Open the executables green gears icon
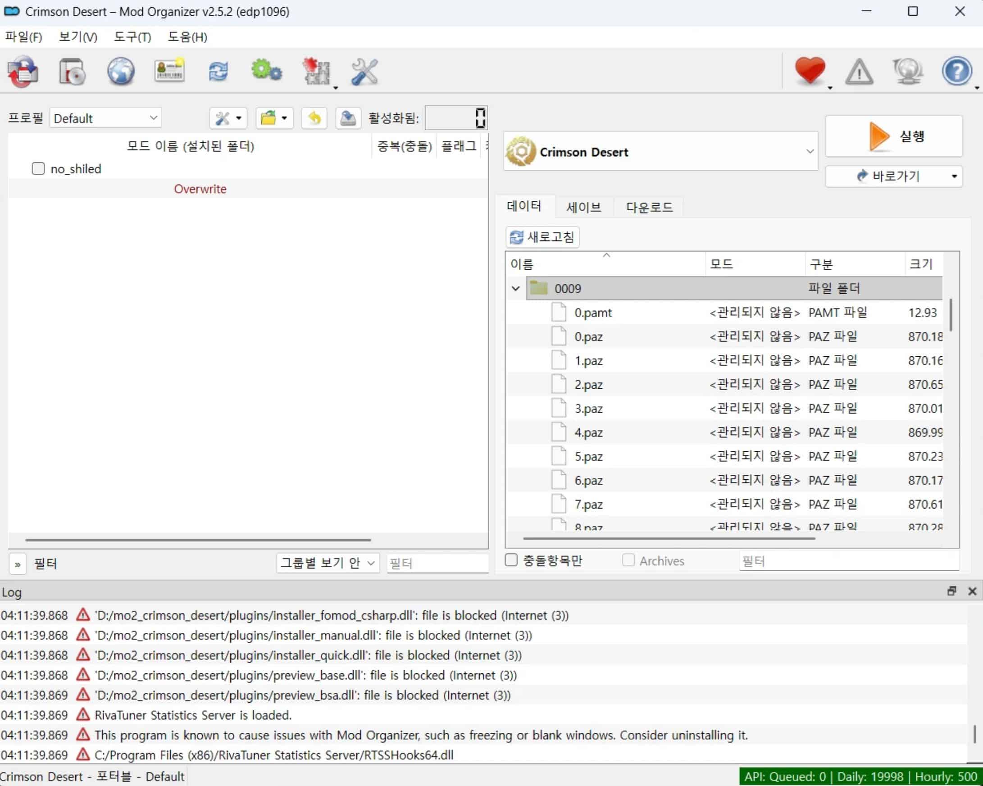983x786 pixels. pos(266,71)
